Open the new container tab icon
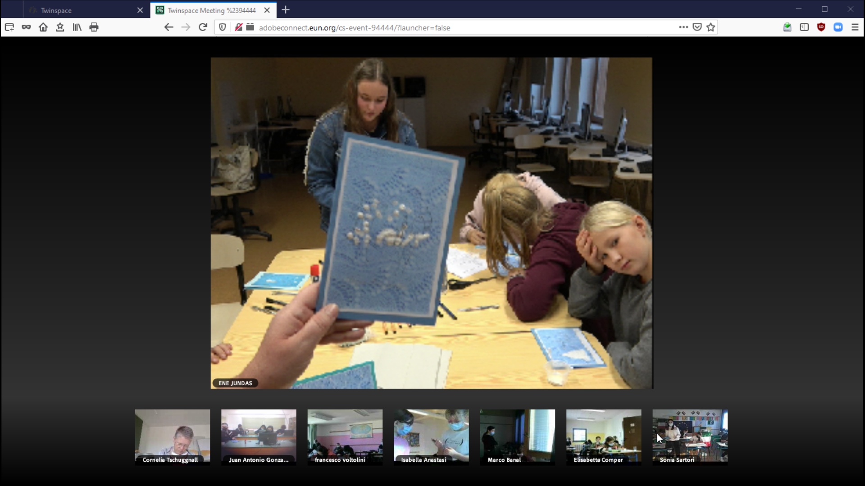Screen dimensions: 865x486 tap(9, 27)
